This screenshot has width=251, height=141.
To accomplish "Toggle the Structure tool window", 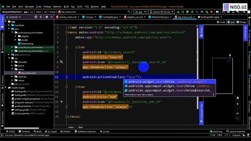I will [2, 82].
